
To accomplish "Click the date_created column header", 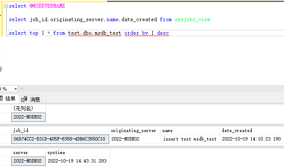I will pyautogui.click(x=252, y=131).
